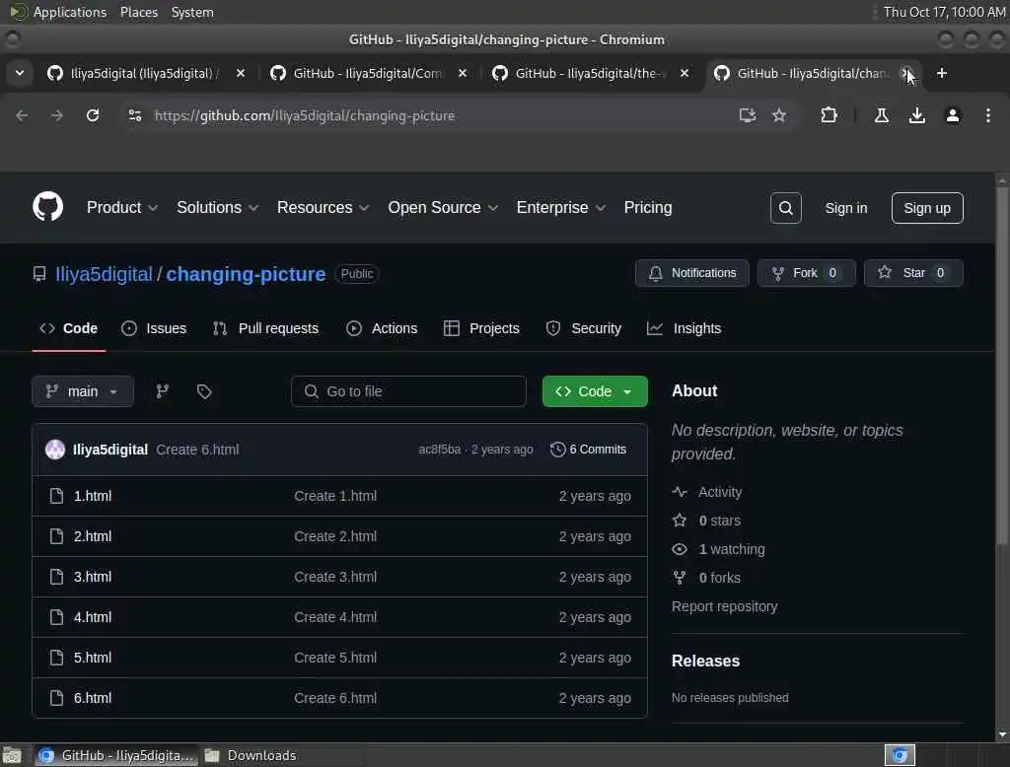The height and width of the screenshot is (767, 1010).
Task: Switch to the Iliya5digital/Com browser tab
Action: (369, 73)
